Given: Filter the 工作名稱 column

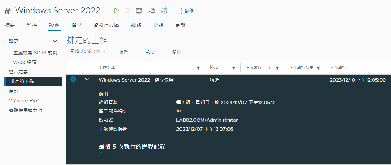Looking at the screenshot, I should click(198, 68).
